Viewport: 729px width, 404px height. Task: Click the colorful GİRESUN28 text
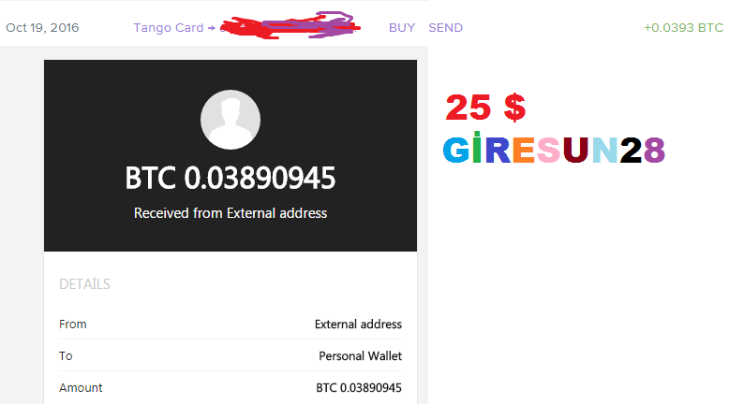pyautogui.click(x=554, y=149)
